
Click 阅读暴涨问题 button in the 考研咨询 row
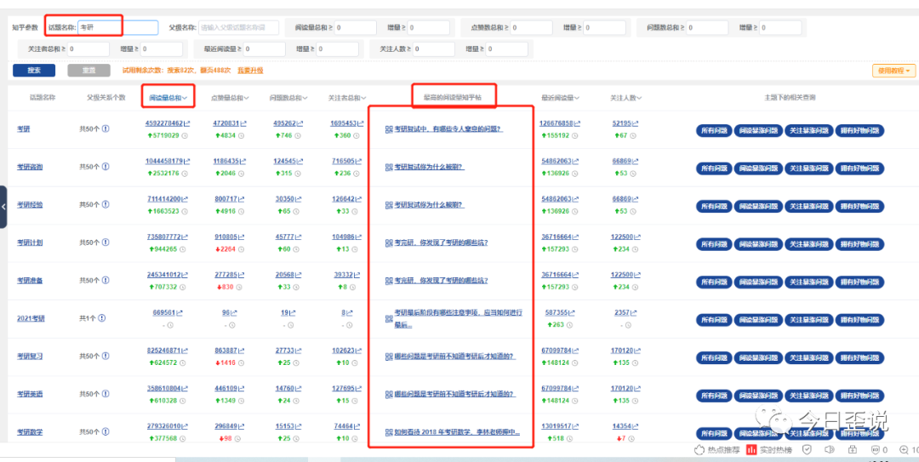[x=759, y=168]
